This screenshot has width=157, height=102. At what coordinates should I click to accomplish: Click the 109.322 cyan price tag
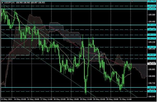(152, 35)
